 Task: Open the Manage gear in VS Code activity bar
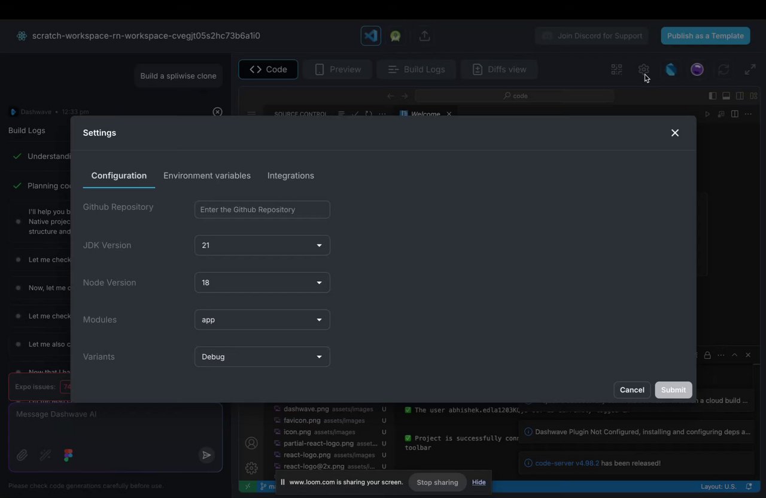point(251,468)
